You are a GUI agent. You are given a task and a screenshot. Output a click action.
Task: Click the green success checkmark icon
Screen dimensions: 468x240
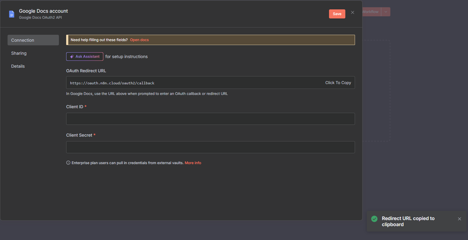[x=374, y=219]
